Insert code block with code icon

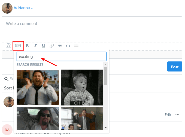pyautogui.click(x=68, y=46)
